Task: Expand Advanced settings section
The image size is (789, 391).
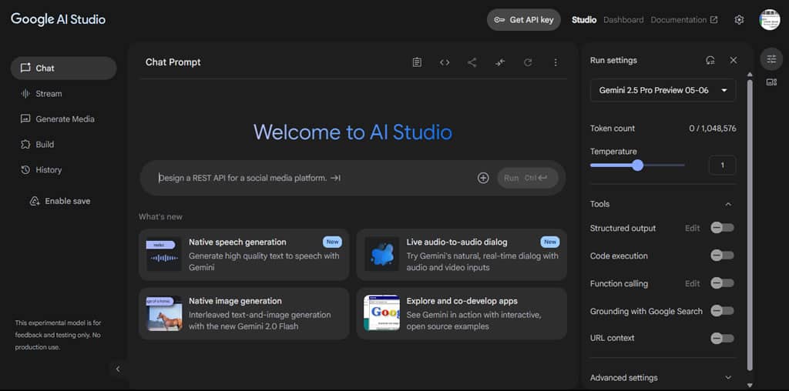Action: pyautogui.click(x=728, y=378)
